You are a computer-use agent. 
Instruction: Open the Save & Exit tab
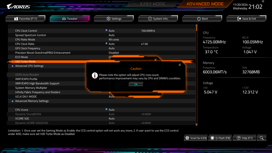(246, 19)
